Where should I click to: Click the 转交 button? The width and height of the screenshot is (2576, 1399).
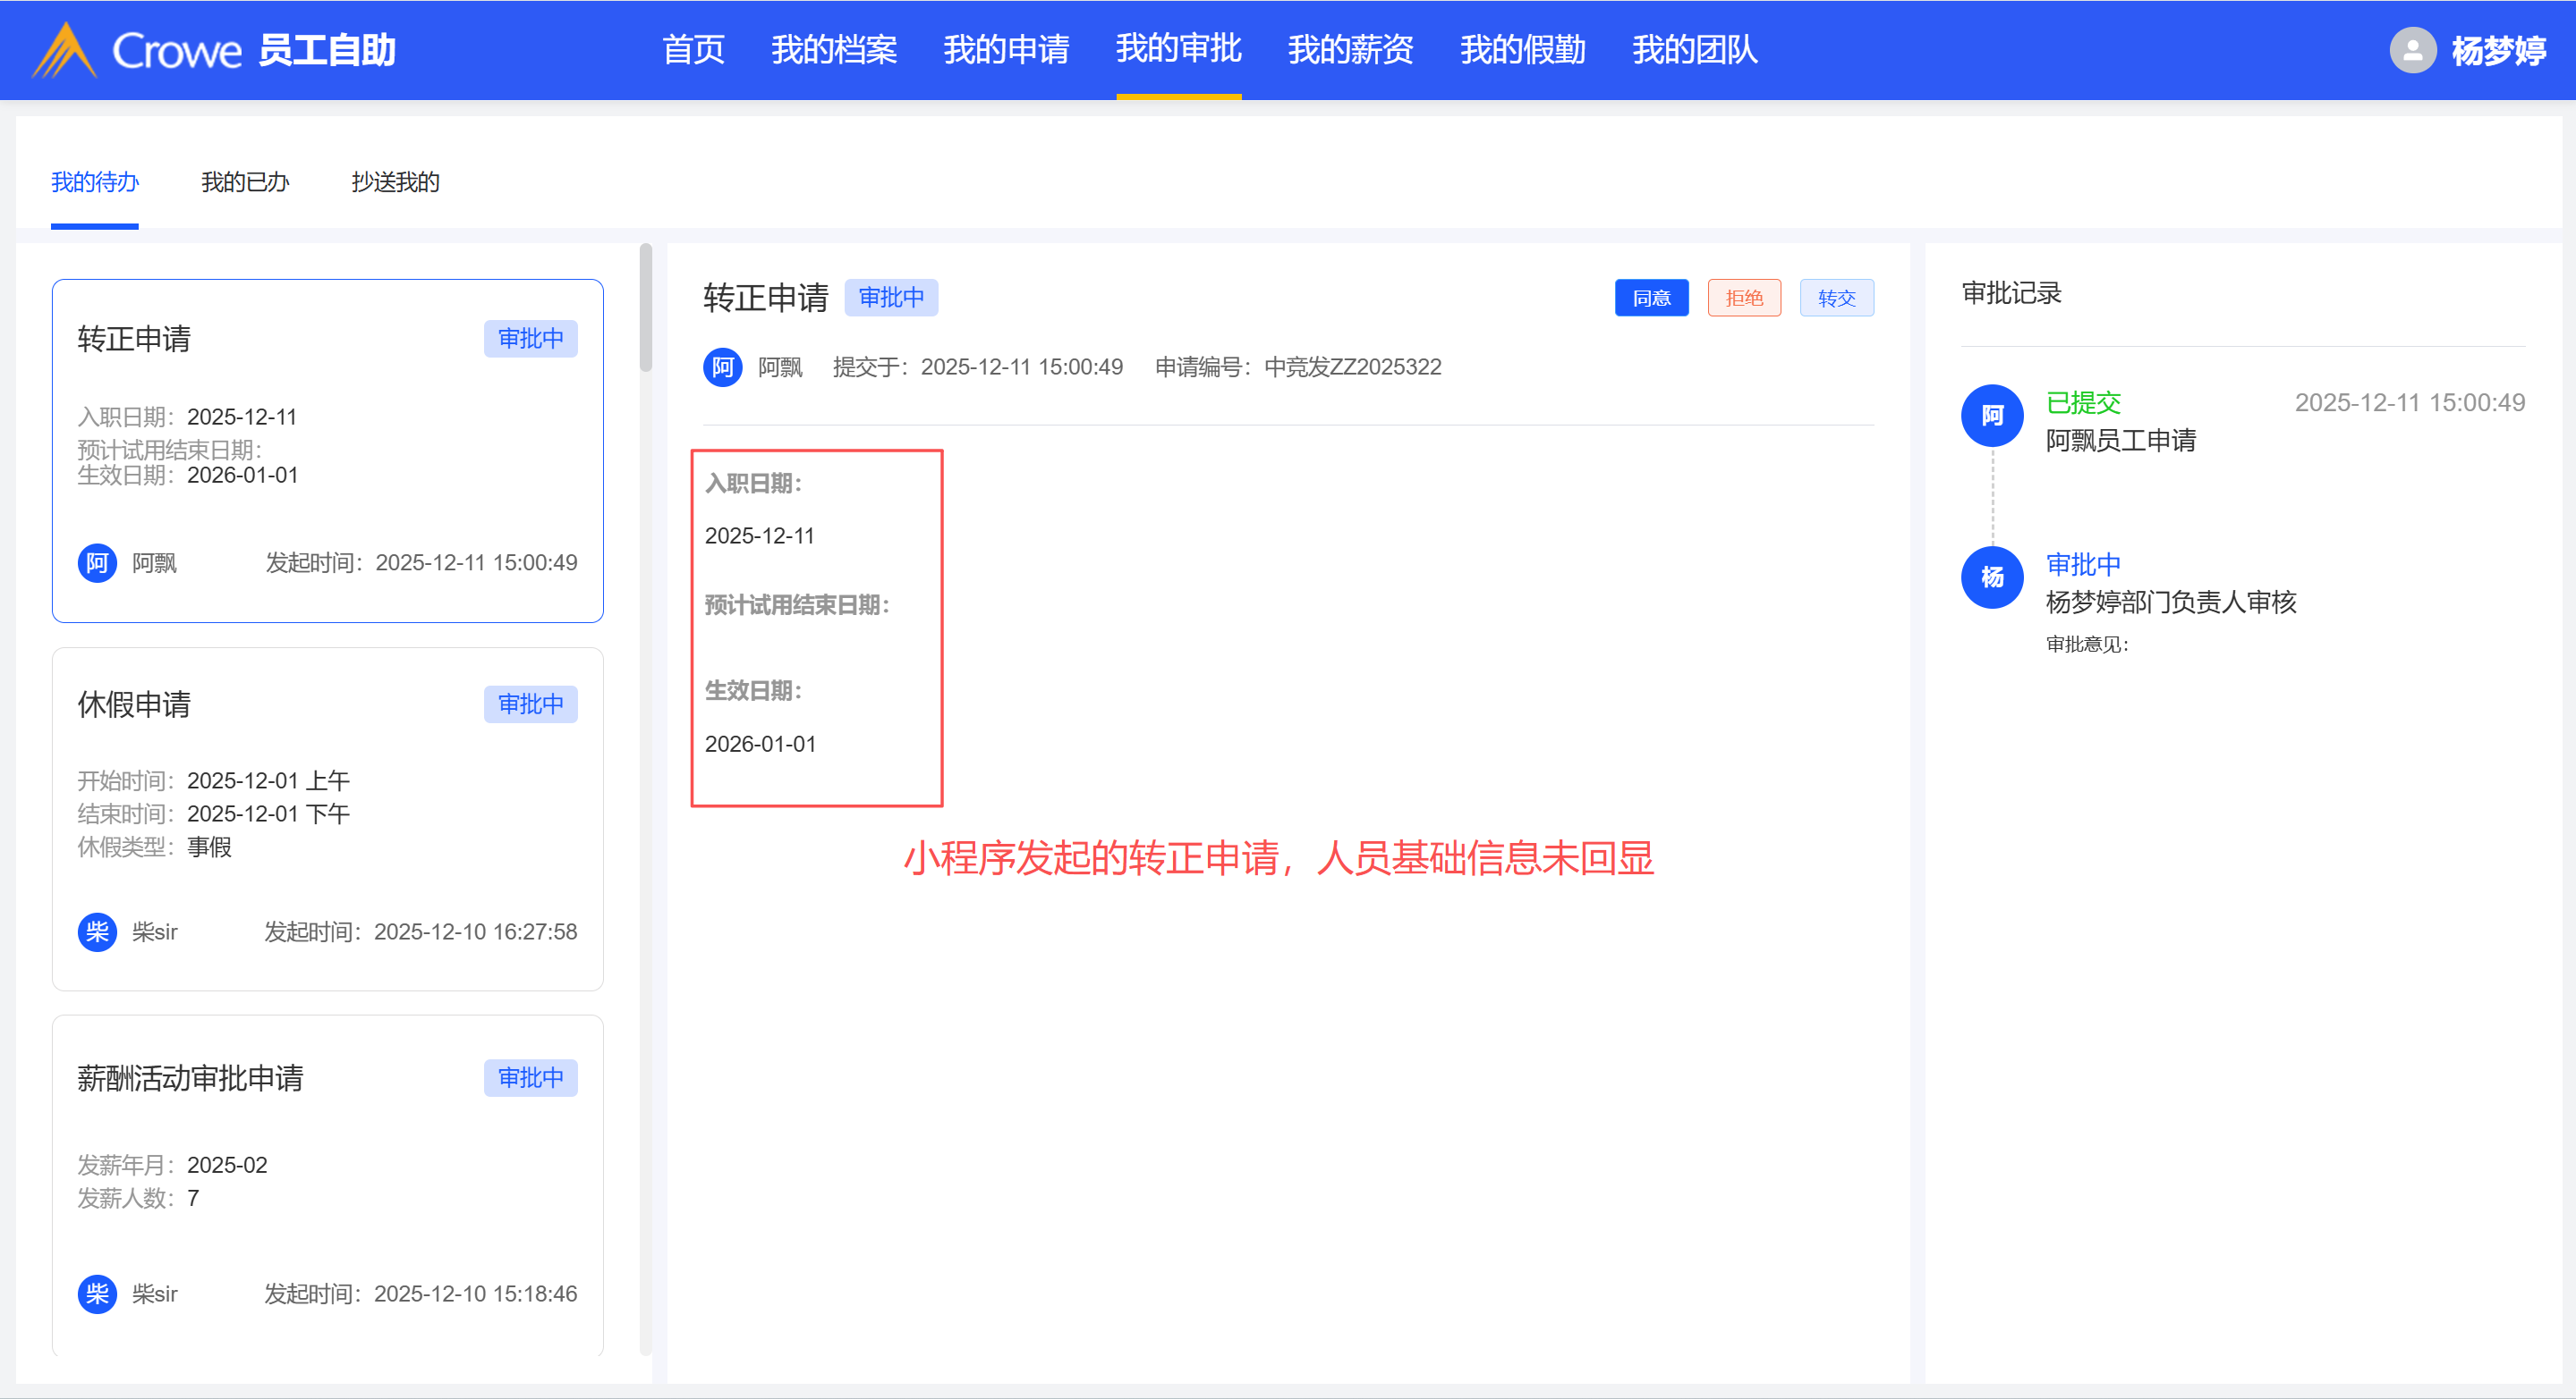pyautogui.click(x=1836, y=298)
